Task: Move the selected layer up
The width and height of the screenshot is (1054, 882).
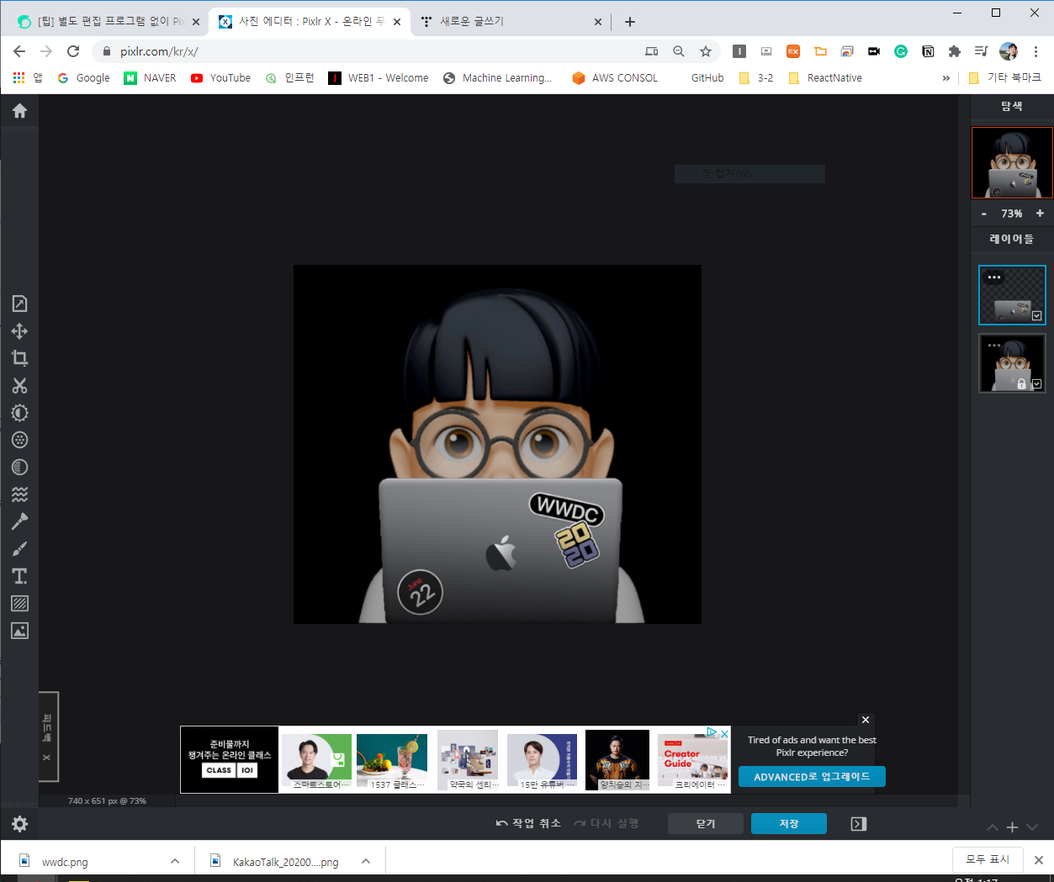Action: pos(993,827)
